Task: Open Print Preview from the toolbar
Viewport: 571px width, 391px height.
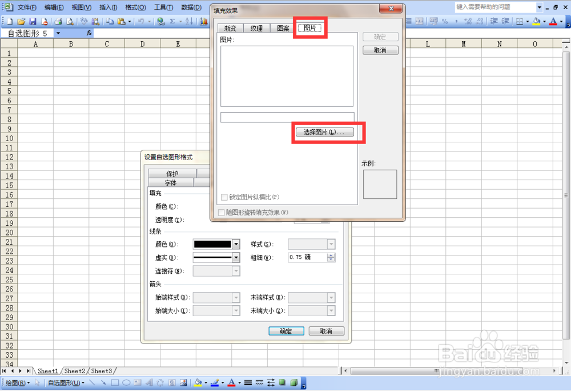Action: pos(70,22)
